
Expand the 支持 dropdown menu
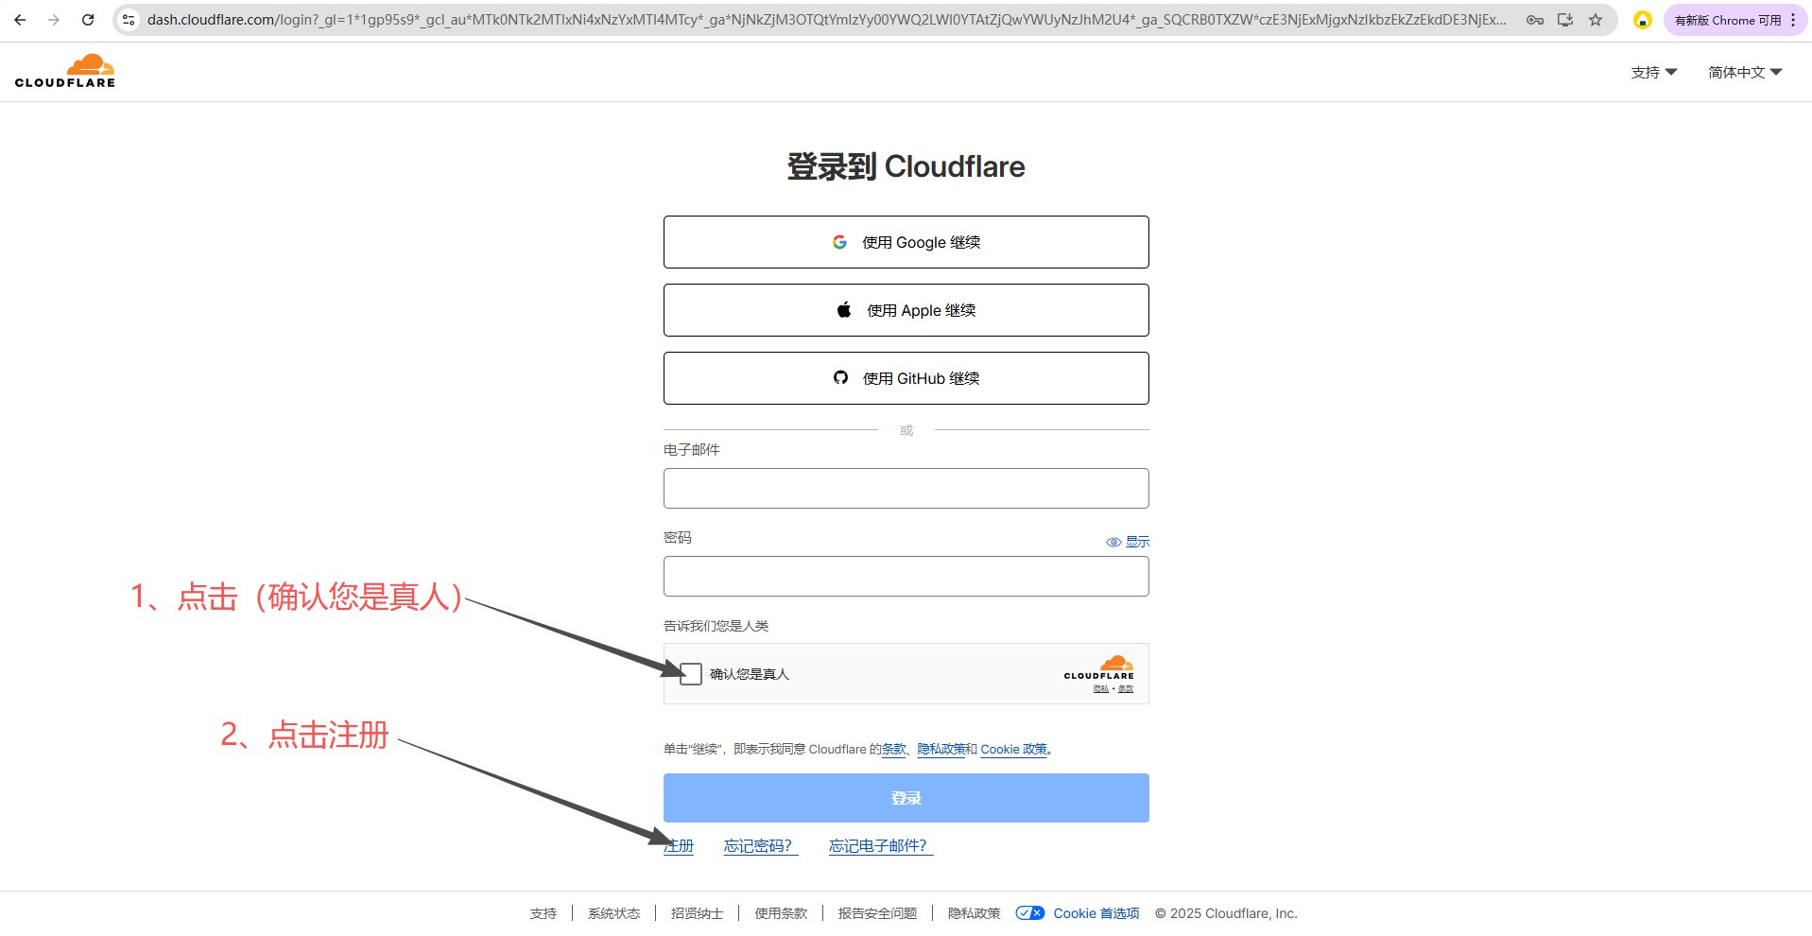coord(1653,73)
